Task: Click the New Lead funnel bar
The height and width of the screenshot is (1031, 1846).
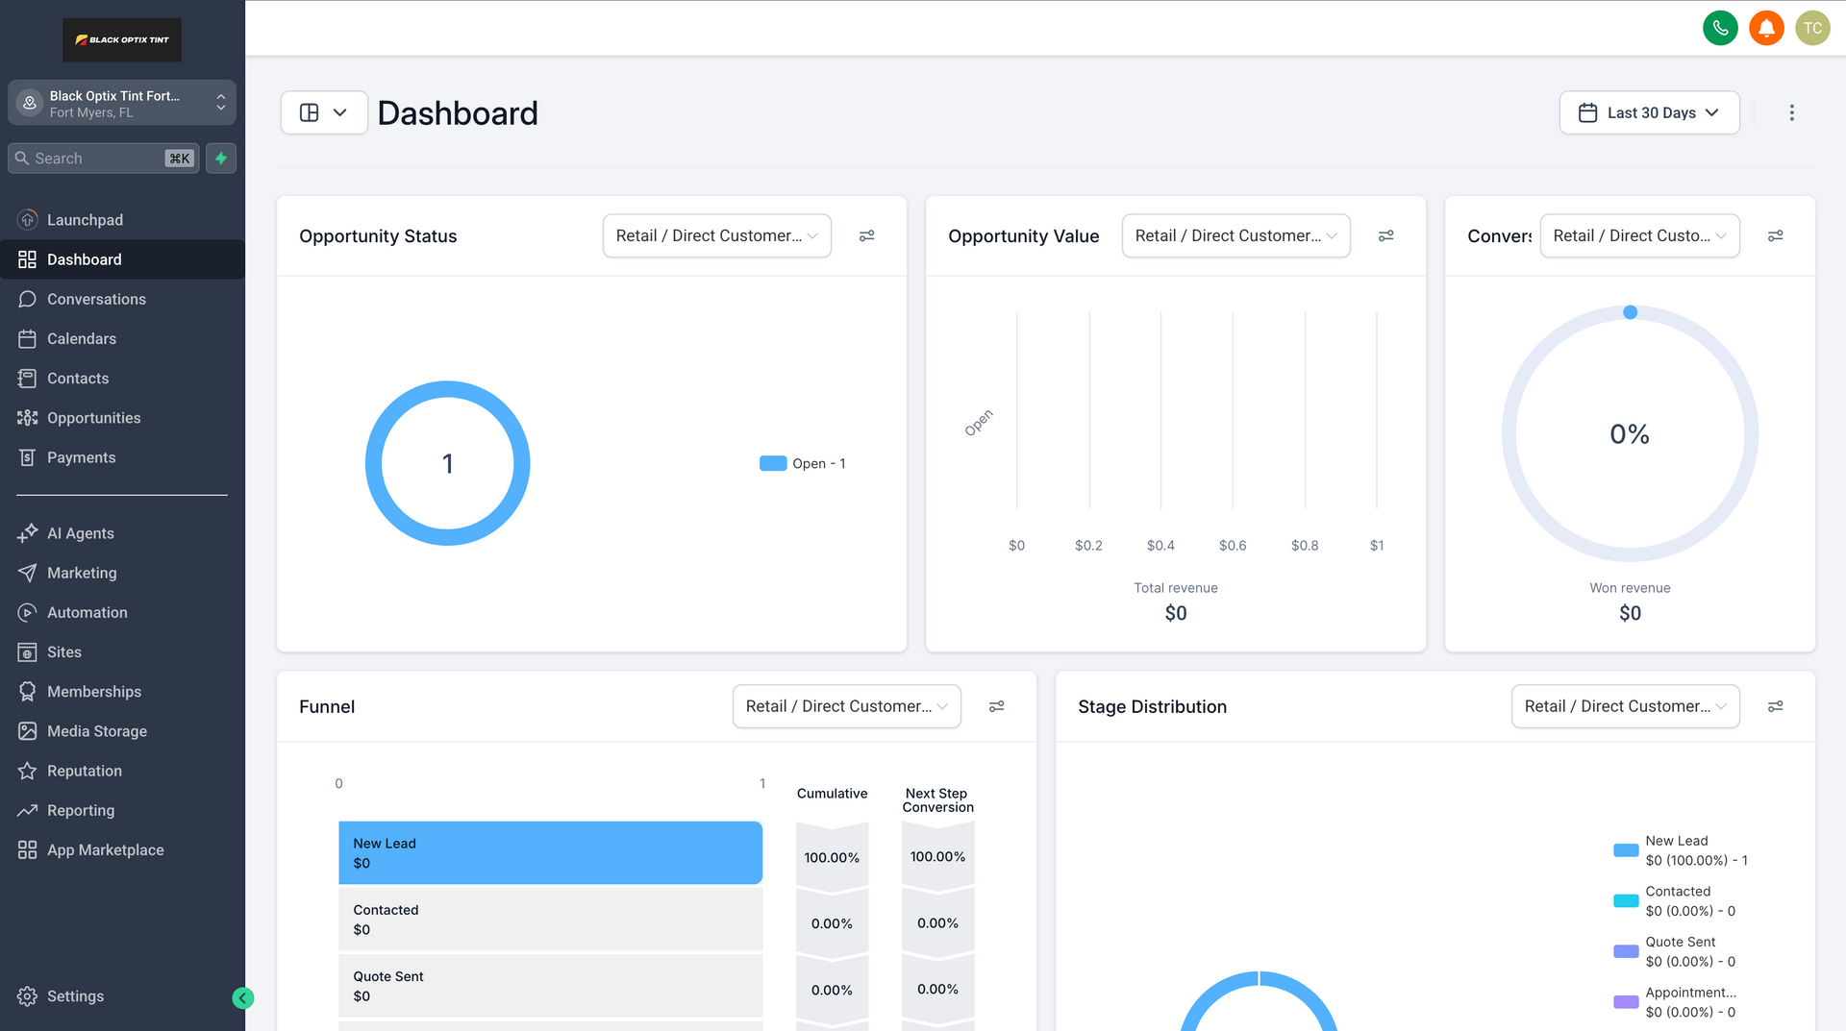Action: [x=550, y=852]
